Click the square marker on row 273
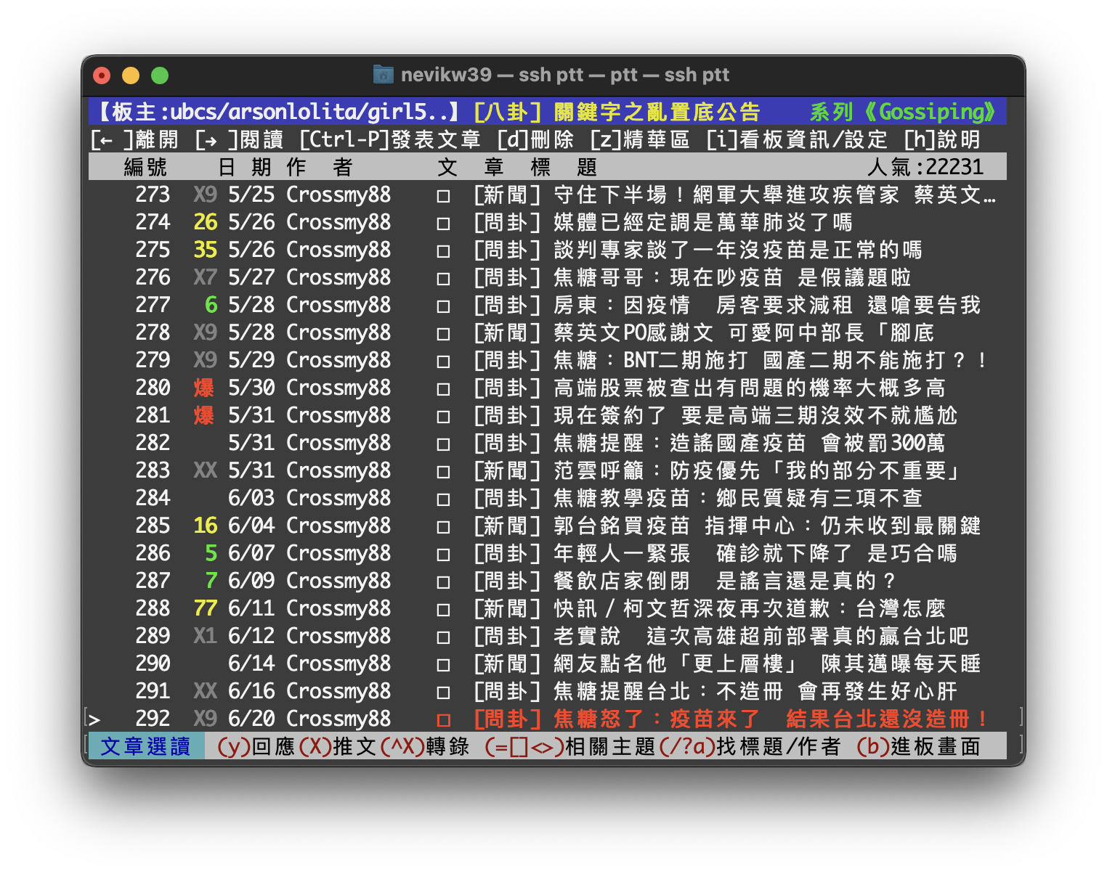 click(x=443, y=196)
